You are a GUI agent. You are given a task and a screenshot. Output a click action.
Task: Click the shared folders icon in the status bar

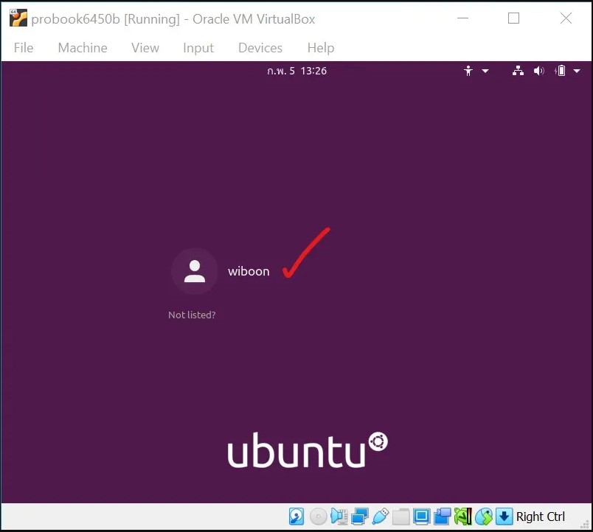pyautogui.click(x=400, y=517)
